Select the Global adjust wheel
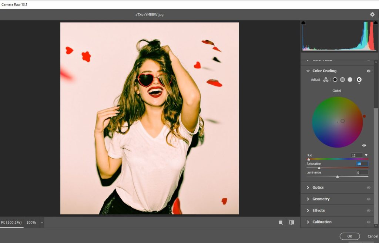The image size is (379, 243). point(359,80)
